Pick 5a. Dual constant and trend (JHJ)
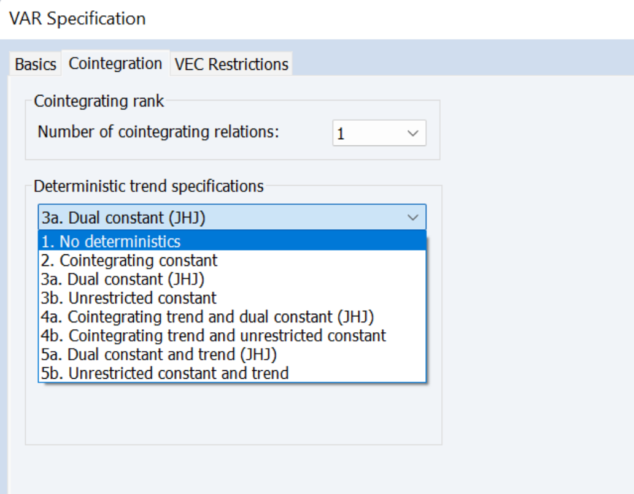The height and width of the screenshot is (494, 634). click(232, 354)
